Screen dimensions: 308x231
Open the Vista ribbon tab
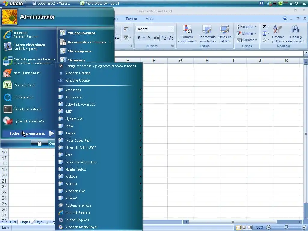(149, 19)
